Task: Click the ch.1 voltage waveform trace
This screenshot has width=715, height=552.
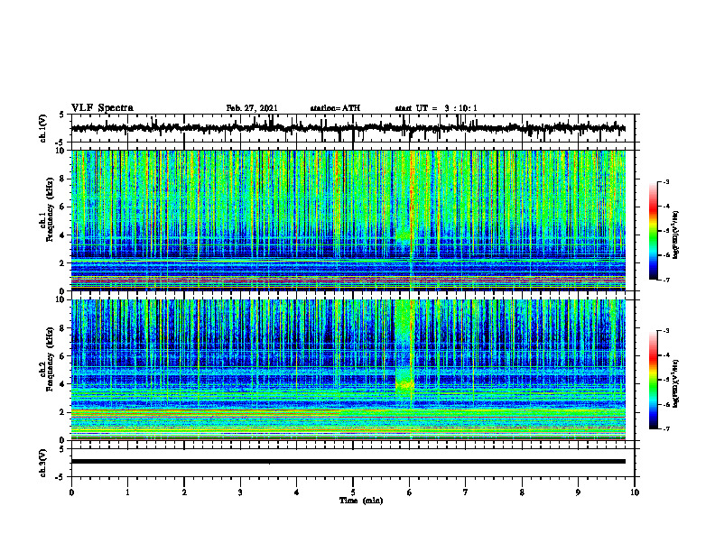Action: pos(348,128)
